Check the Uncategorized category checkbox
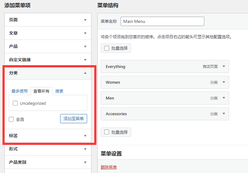 tap(15, 103)
